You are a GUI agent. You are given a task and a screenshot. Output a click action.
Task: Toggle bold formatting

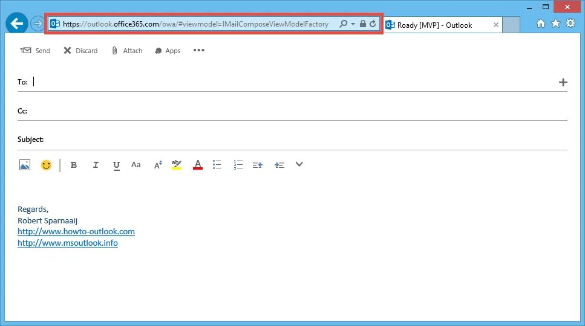coord(74,165)
